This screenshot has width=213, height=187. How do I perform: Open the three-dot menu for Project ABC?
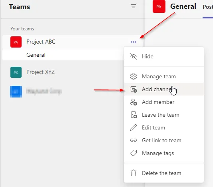(x=133, y=42)
